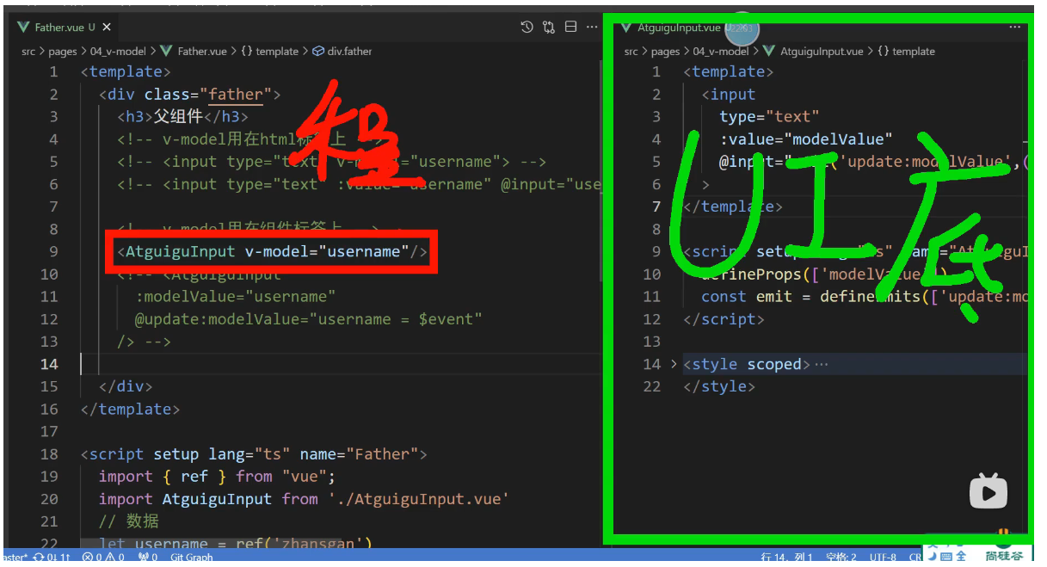Click the '<script setup lang="ts" name="Father">' line
This screenshot has height=567, width=1047.
click(x=254, y=454)
